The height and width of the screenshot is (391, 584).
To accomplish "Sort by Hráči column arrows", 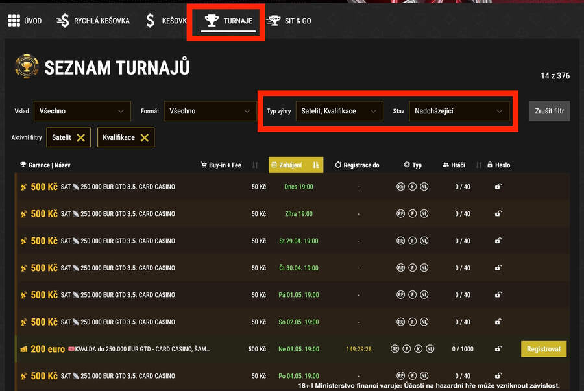I will tap(479, 165).
